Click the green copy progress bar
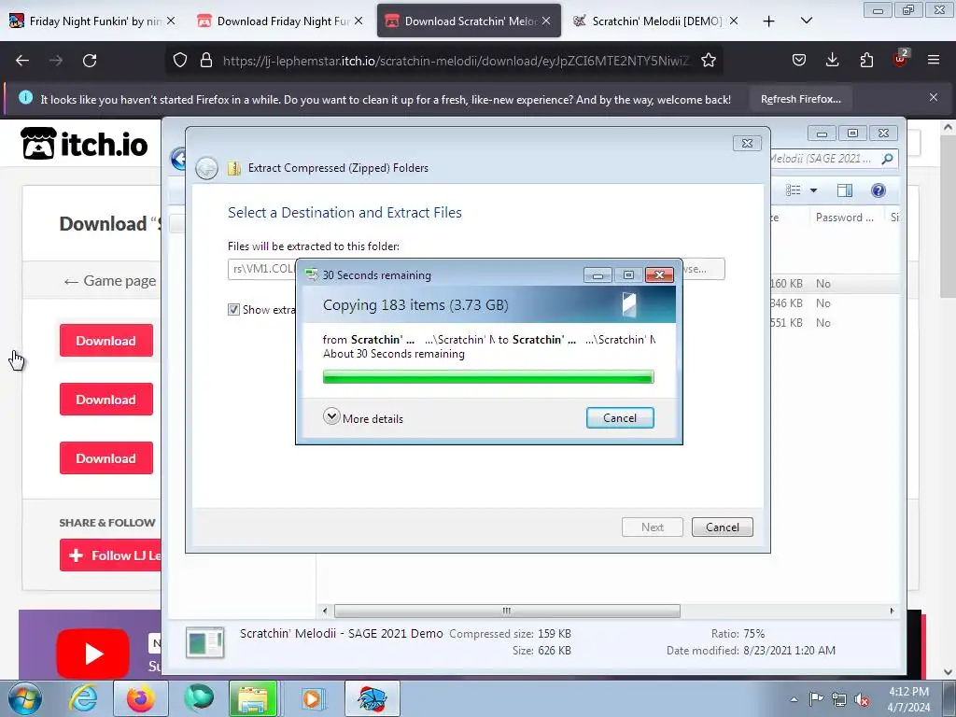Viewport: 956px width, 717px height. coord(487,377)
